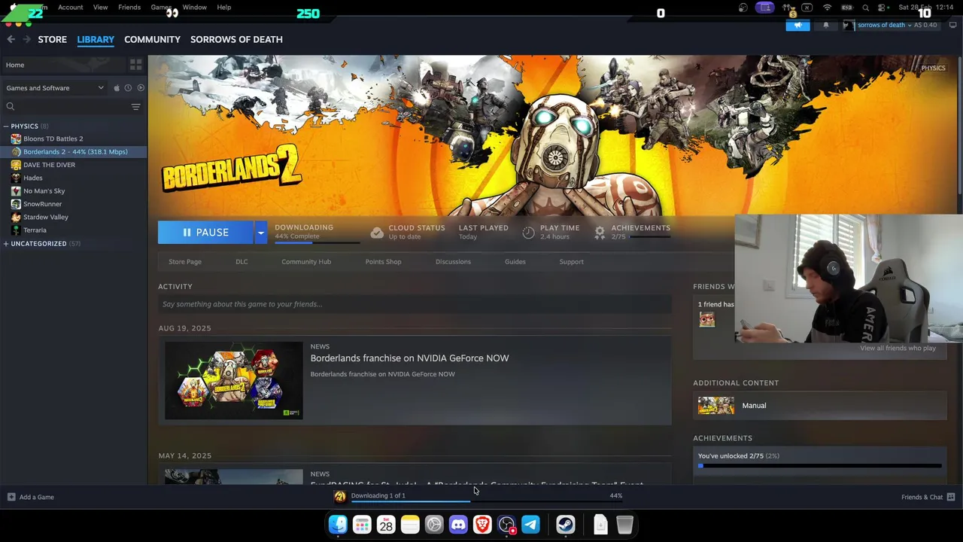Click the friend avatar under Friends Who Play

[706, 319]
